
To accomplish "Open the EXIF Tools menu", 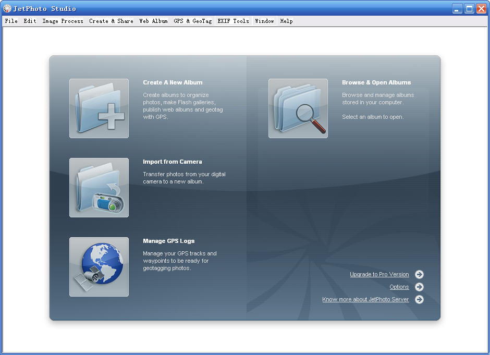I will coord(233,21).
